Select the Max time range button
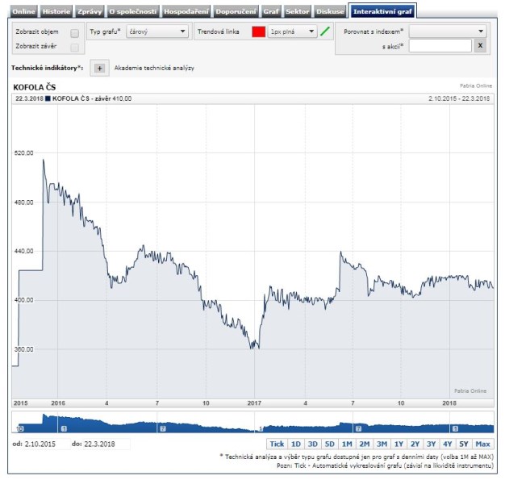Screen dimensions: 505x484 (482, 444)
